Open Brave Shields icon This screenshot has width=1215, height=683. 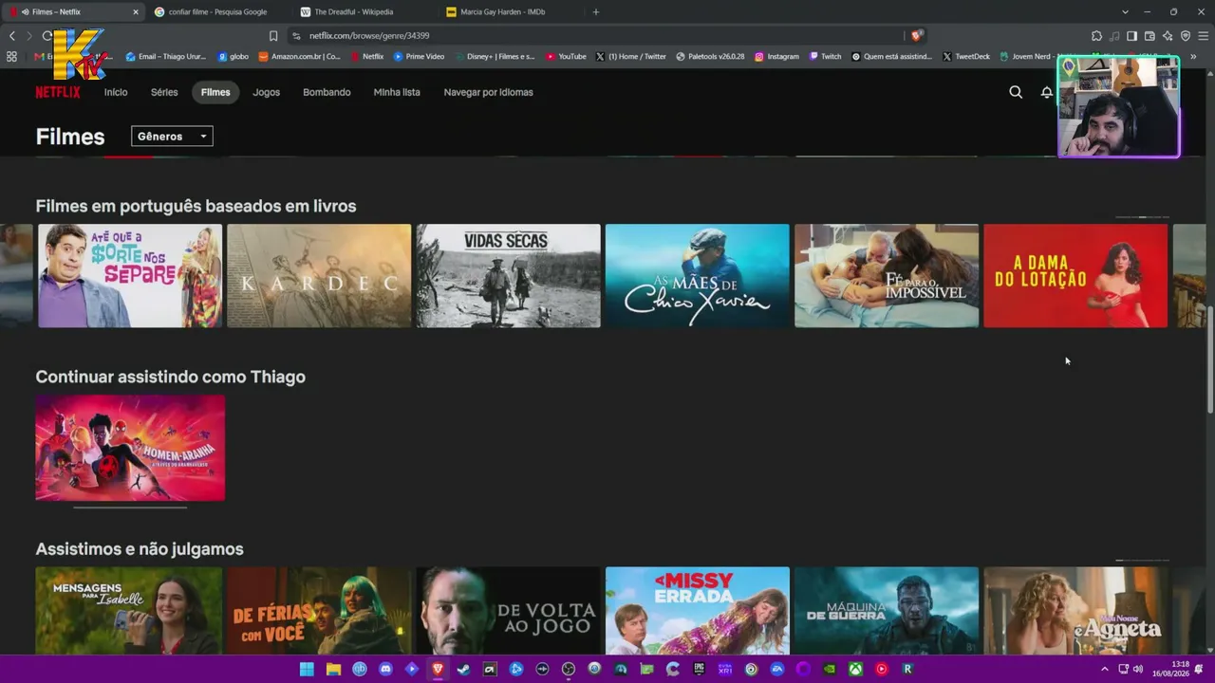click(916, 36)
